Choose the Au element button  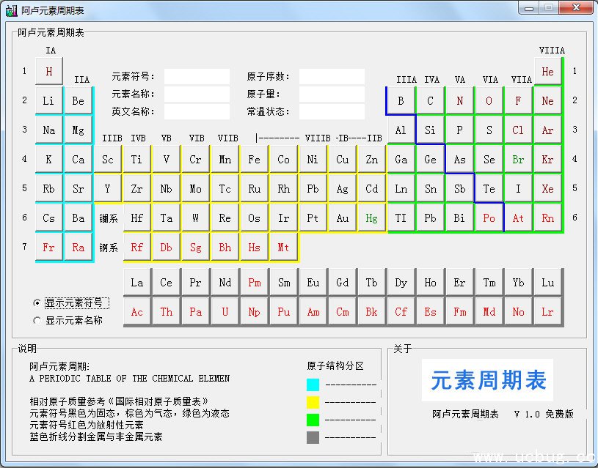tap(342, 218)
